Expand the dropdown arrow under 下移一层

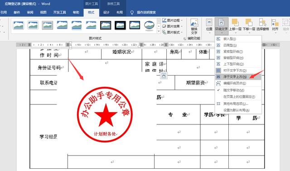(x=249, y=33)
